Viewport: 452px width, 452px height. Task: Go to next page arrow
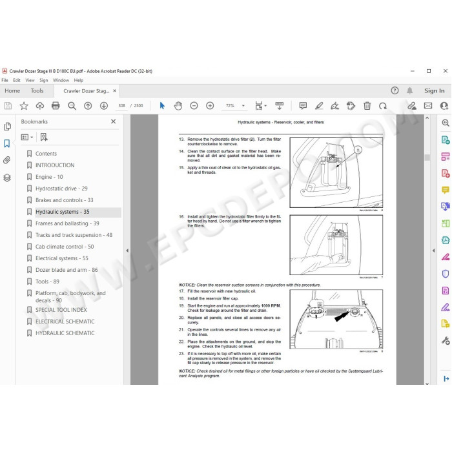(x=104, y=106)
